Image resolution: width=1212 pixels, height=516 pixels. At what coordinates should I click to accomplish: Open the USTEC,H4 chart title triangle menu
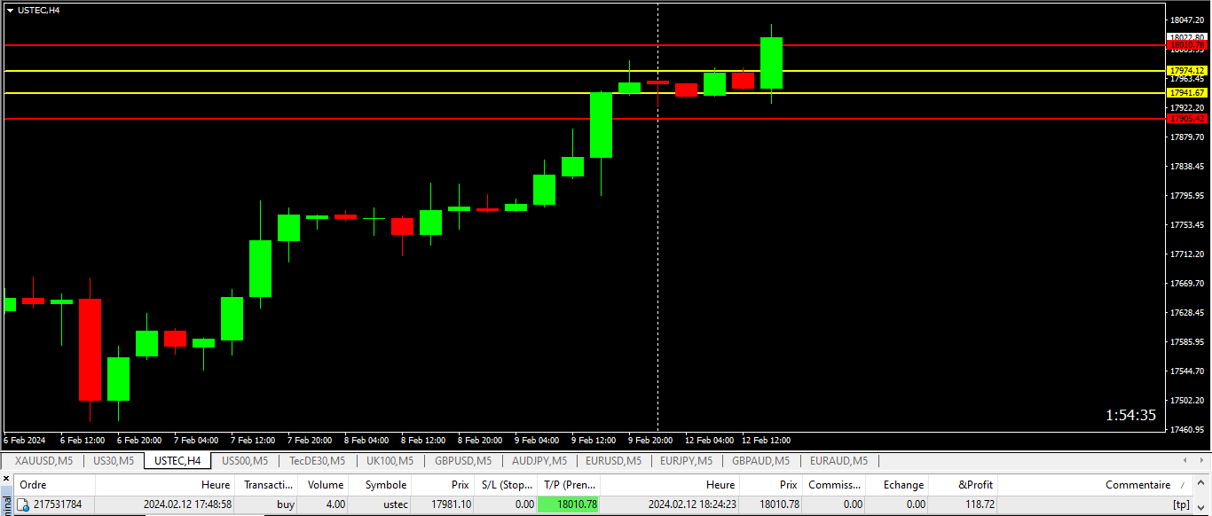[x=10, y=11]
